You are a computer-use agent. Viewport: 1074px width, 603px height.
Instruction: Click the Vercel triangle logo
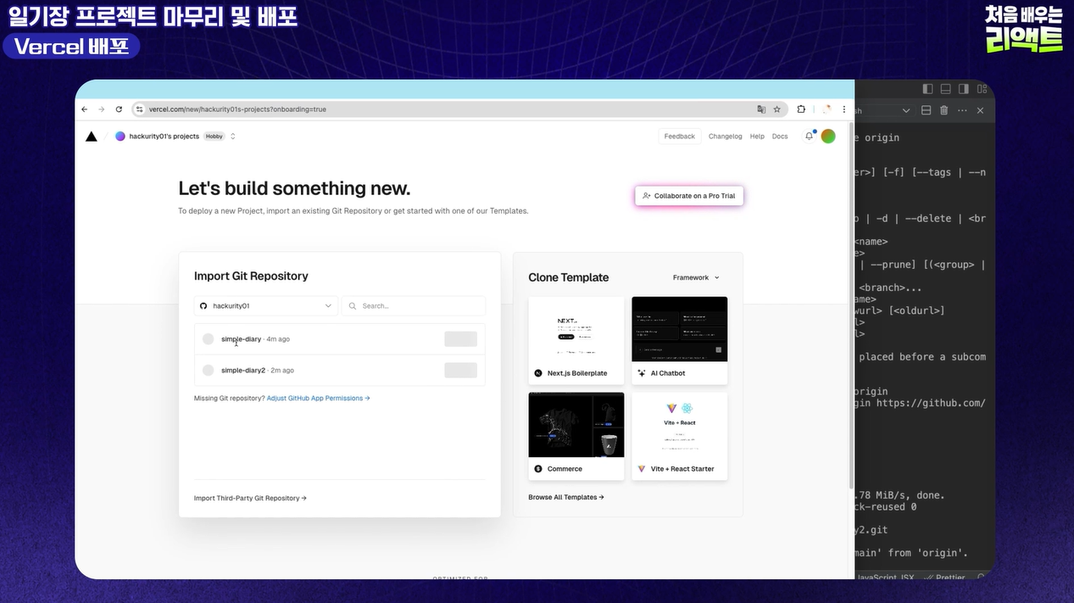92,136
